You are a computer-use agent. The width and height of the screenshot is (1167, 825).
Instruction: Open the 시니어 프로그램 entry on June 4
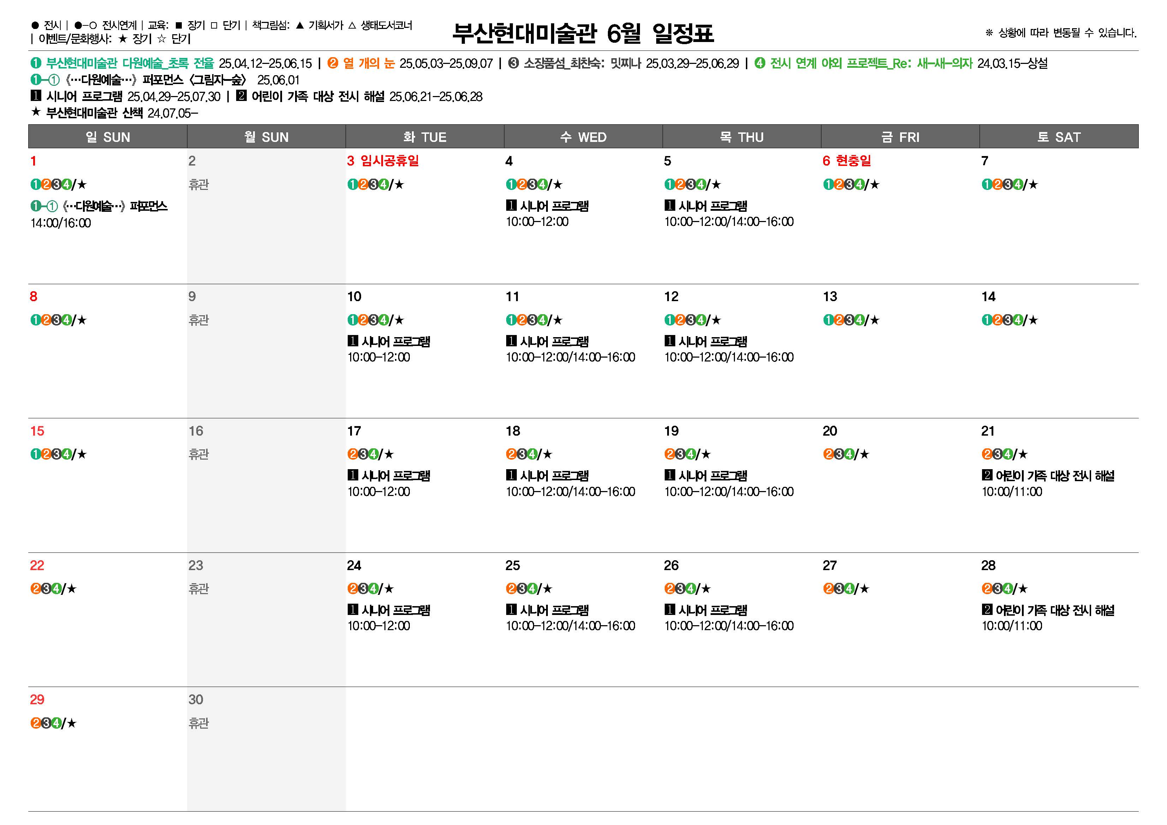547,206
